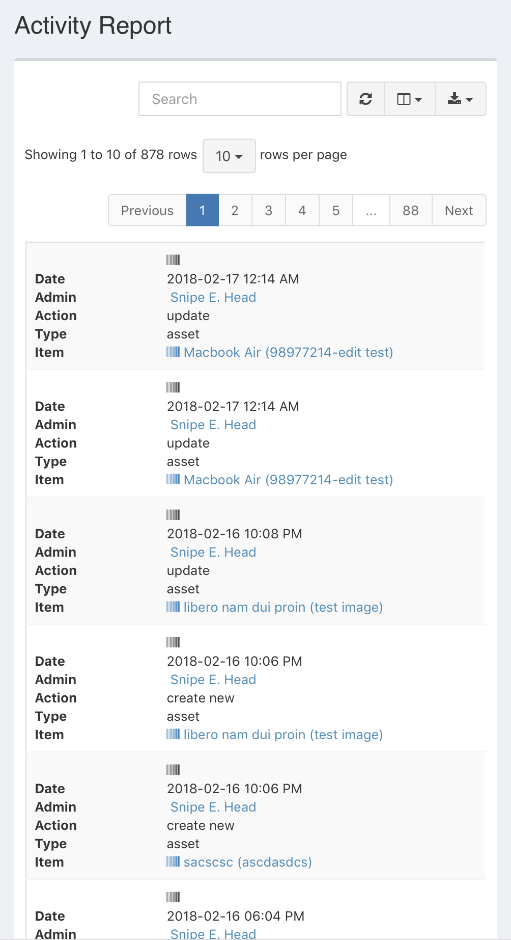Expand the export format dropdown arrow
511x940 pixels.
click(469, 99)
